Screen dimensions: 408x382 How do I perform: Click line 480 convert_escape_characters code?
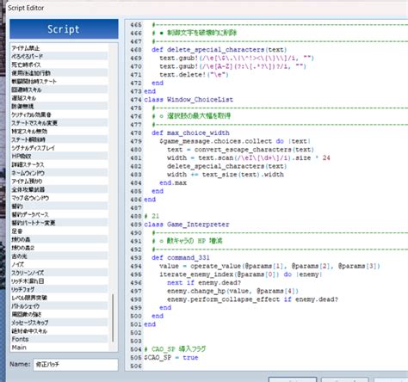pyautogui.click(x=241, y=150)
